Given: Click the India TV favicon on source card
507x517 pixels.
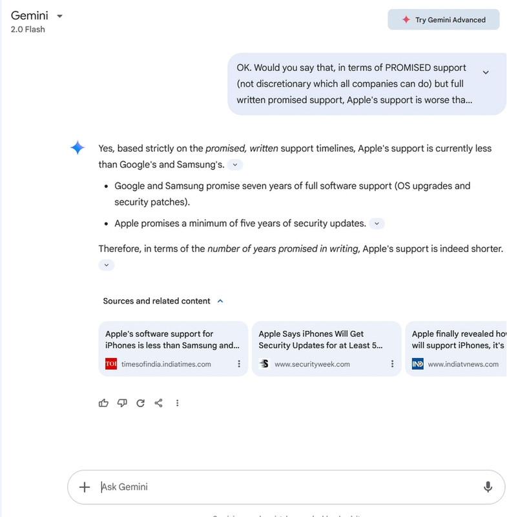Looking at the screenshot, I should 418,364.
